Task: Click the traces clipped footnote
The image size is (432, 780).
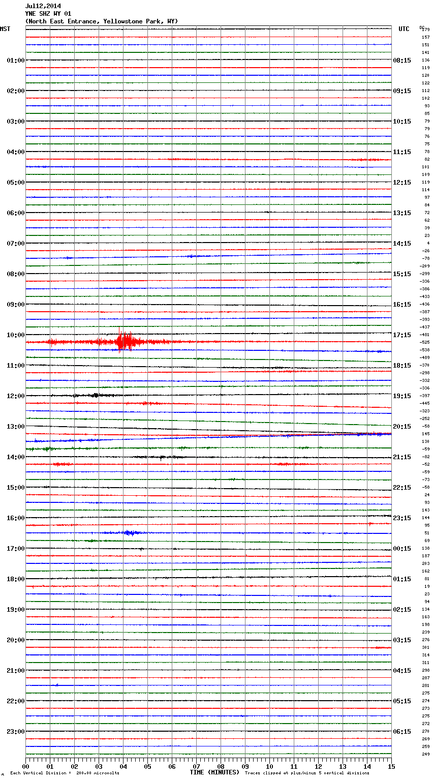Action: point(307,773)
